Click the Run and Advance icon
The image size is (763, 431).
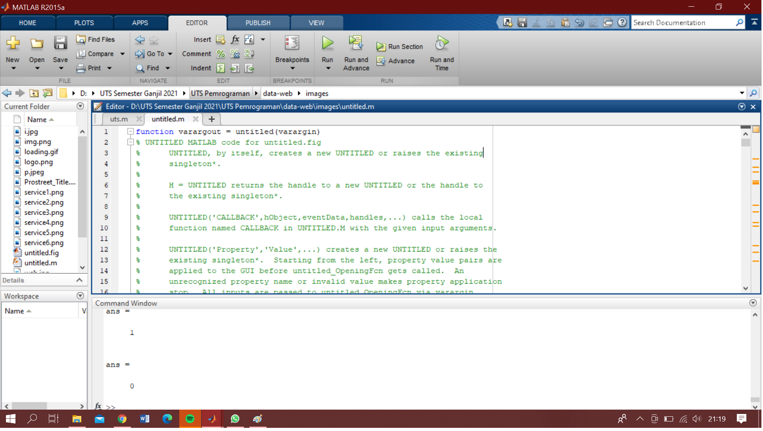point(357,44)
